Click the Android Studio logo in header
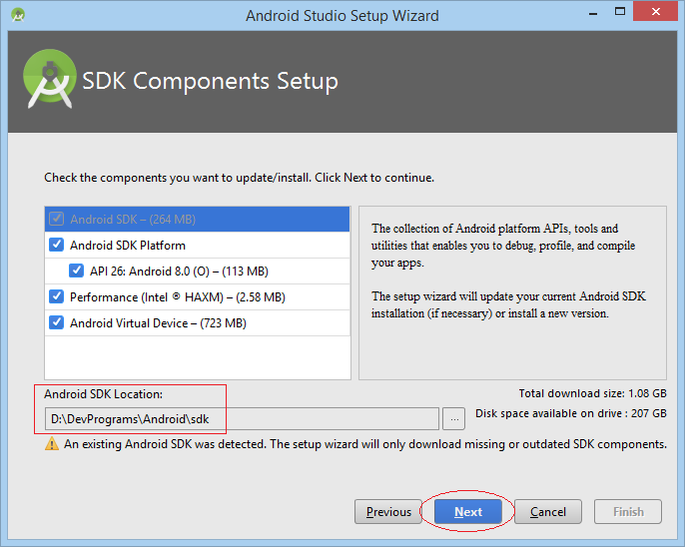This screenshot has width=685, height=547. (x=49, y=79)
